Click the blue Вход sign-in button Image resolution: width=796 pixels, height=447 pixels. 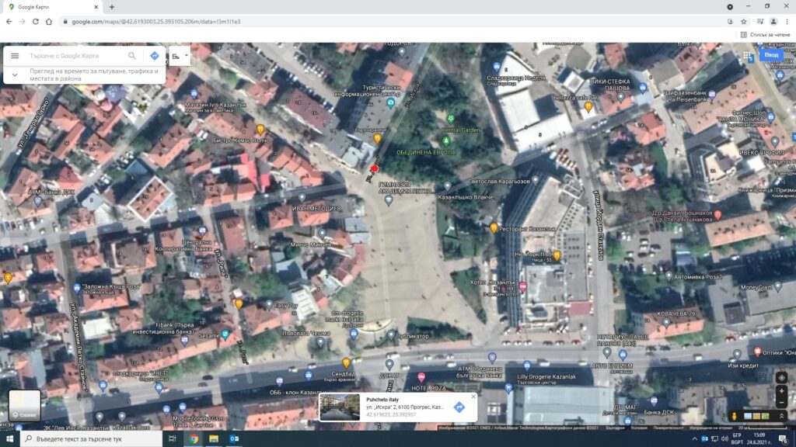pyautogui.click(x=771, y=55)
